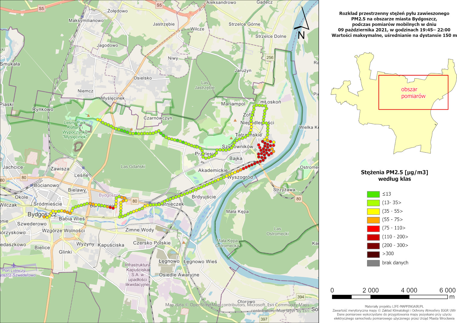Click the Las Gdański forest label
This screenshot has height=323, width=457.
click(x=133, y=167)
